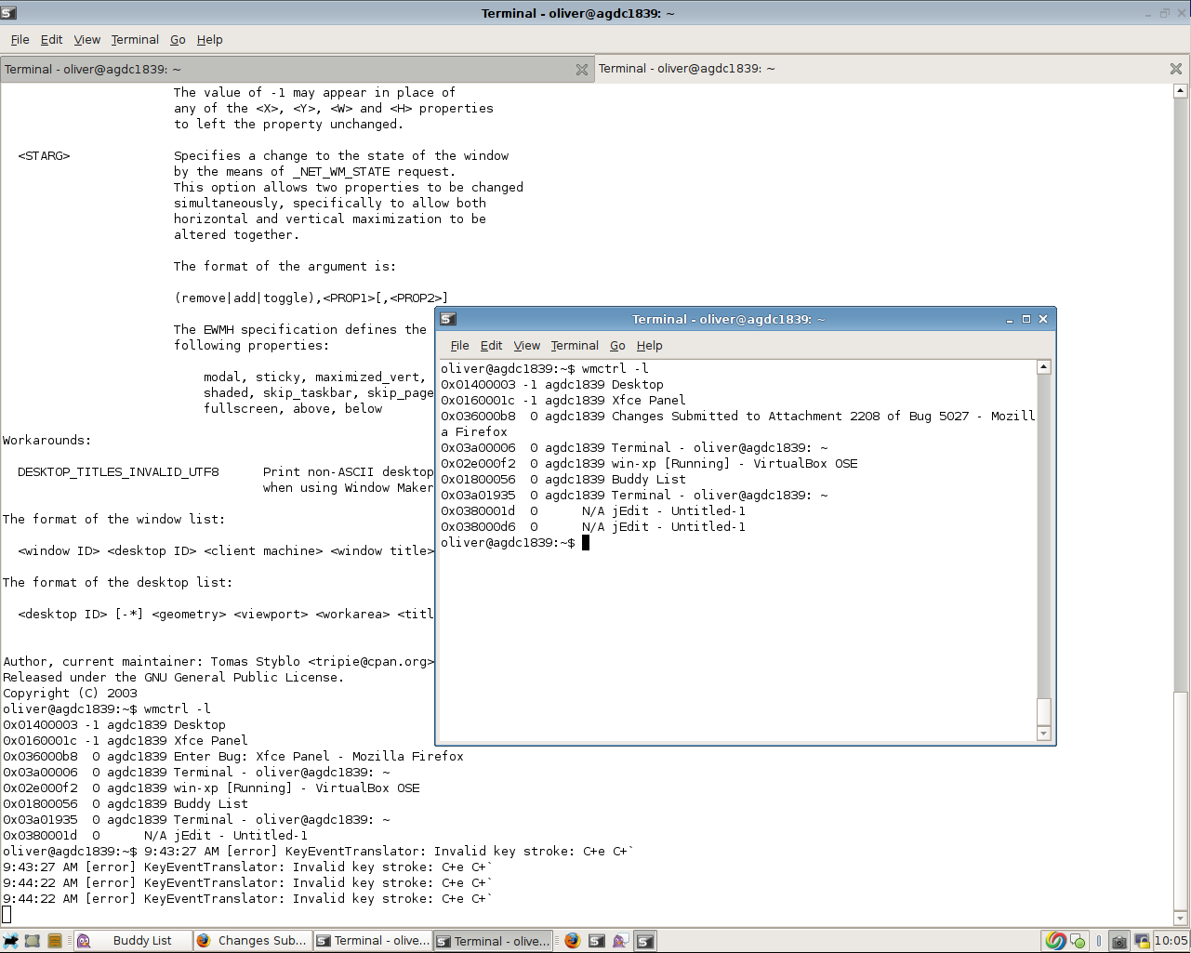Image resolution: width=1191 pixels, height=953 pixels.
Task: Click the volume level slider in panel
Action: click(1099, 941)
